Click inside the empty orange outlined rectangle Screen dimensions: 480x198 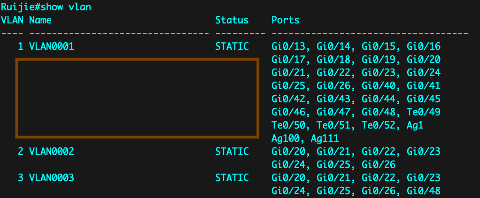pyautogui.click(x=137, y=98)
